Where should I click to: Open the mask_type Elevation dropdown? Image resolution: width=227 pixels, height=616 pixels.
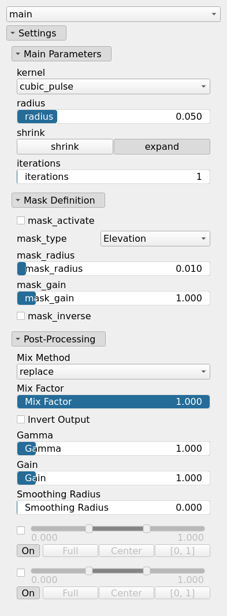155,238
